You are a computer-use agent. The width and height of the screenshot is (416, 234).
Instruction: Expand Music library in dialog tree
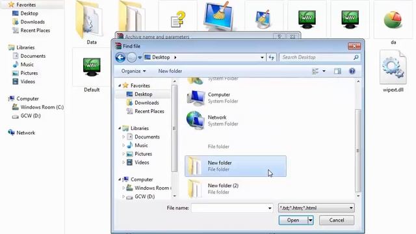coord(123,146)
